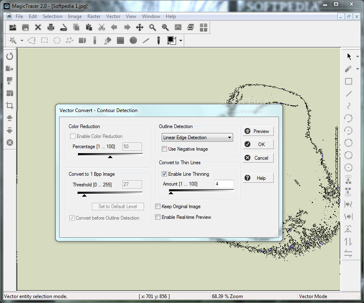Click the circled X icon in left sidebar
This screenshot has height=303, width=364.
10,142
